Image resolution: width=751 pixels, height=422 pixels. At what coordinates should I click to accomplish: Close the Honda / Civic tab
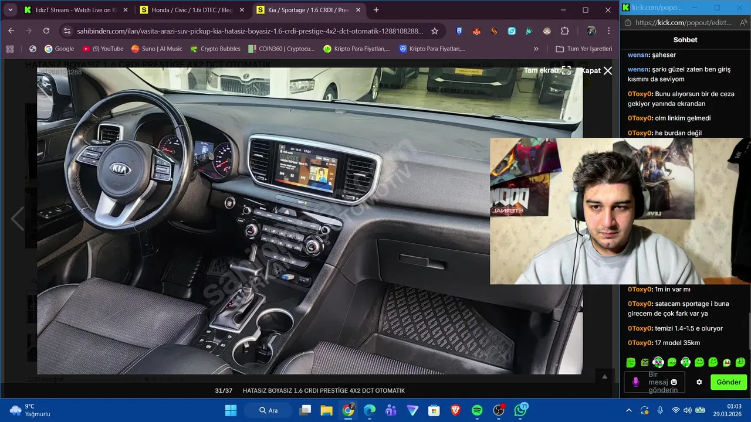click(242, 10)
